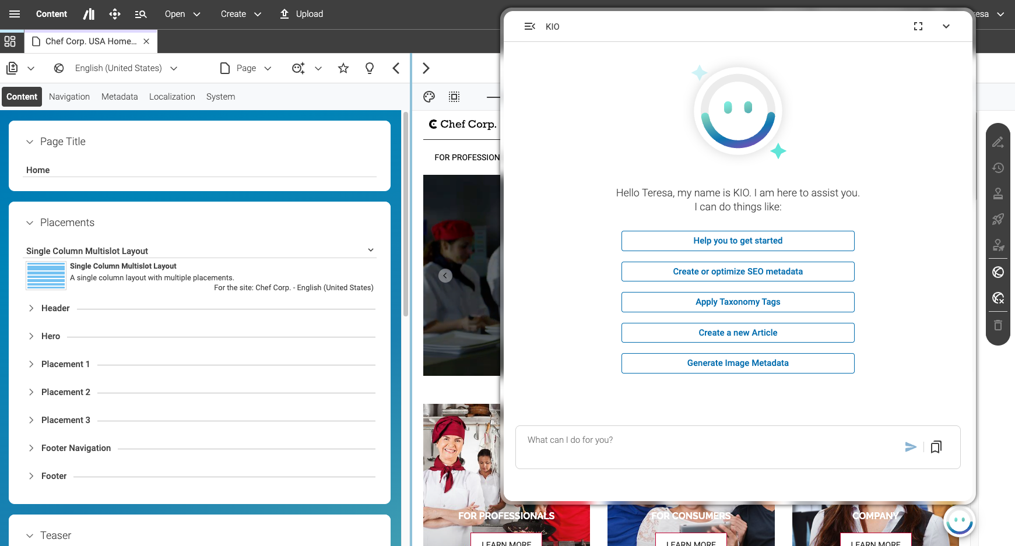Collapse the Placements section

click(30, 223)
